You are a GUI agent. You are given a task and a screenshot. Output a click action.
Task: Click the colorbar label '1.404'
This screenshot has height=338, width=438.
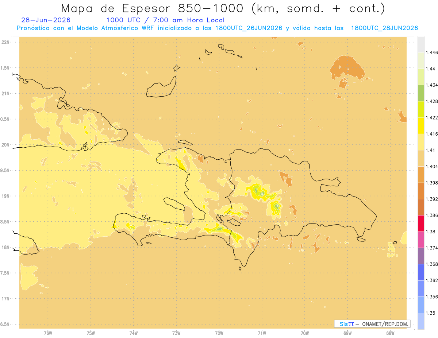pyautogui.click(x=432, y=166)
